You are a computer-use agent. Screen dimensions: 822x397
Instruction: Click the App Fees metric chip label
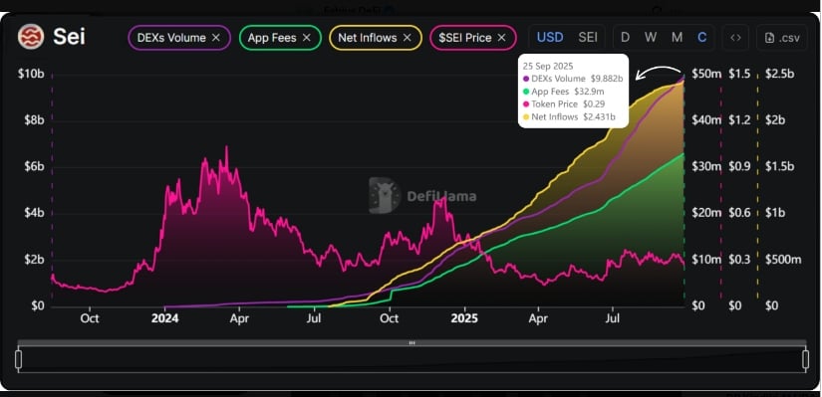(272, 38)
